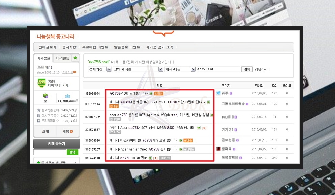Click the green 검색 button in sidebar
This screenshot has height=195, width=335.
coord(72,152)
